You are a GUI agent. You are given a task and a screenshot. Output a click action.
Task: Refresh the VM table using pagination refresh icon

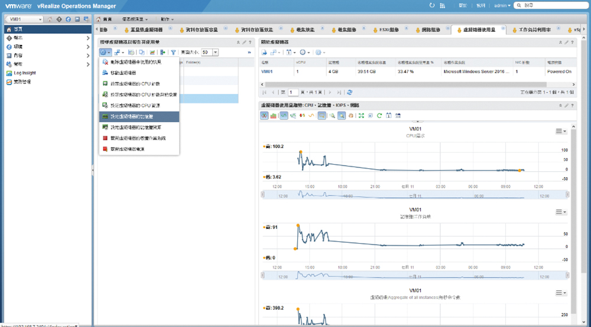(349, 92)
